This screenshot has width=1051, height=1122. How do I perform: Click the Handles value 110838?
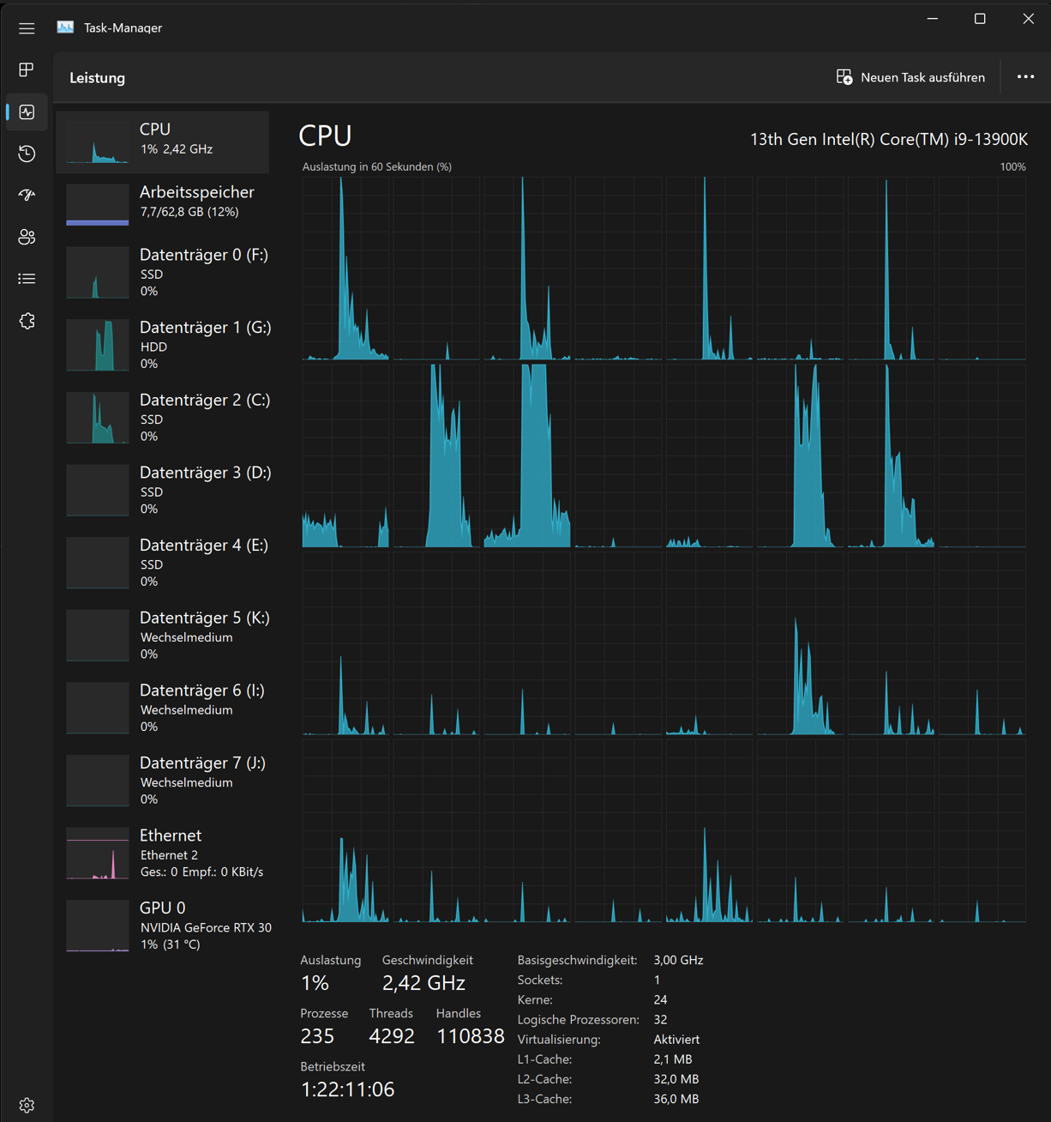pos(471,1036)
